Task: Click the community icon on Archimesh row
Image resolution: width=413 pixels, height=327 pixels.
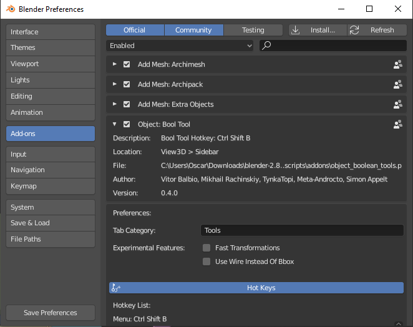Action: pos(398,64)
